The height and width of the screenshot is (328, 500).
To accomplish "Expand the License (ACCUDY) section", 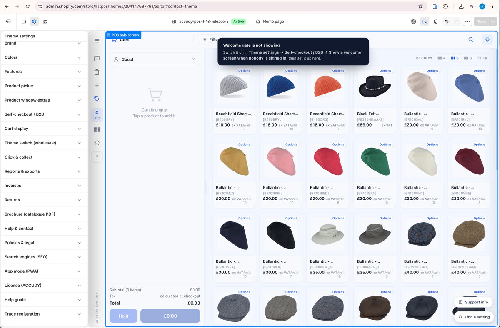I will coord(44,286).
